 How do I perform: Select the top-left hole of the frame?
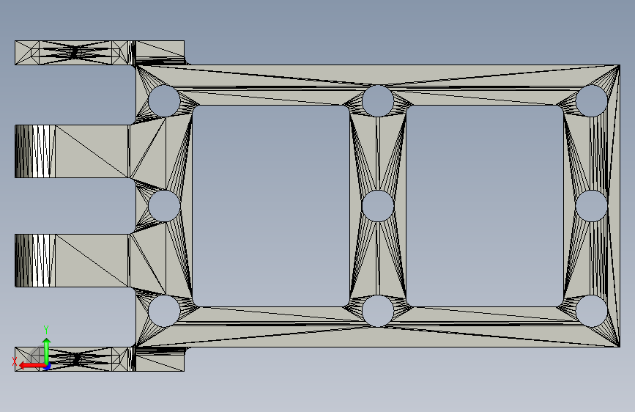pyautogui.click(x=164, y=101)
